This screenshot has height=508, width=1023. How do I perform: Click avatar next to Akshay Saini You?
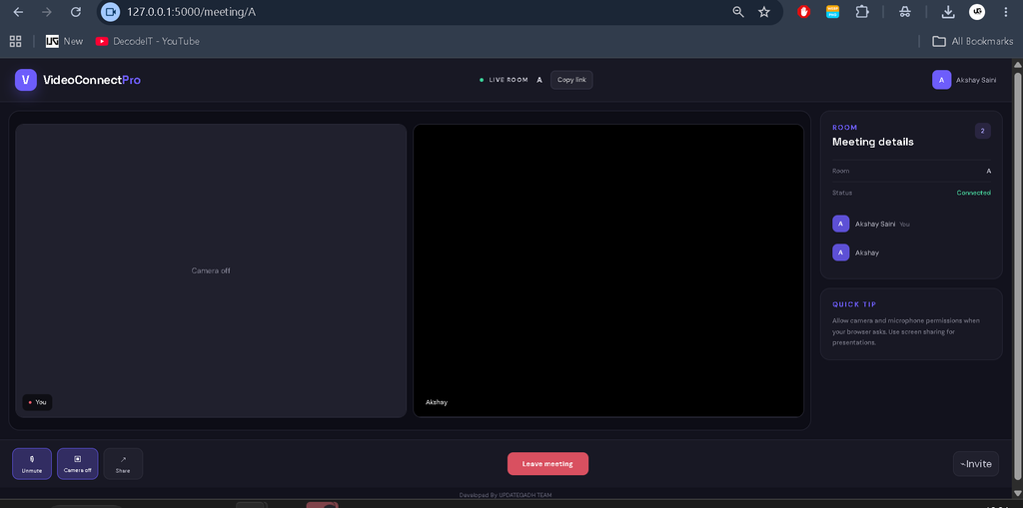tap(840, 224)
